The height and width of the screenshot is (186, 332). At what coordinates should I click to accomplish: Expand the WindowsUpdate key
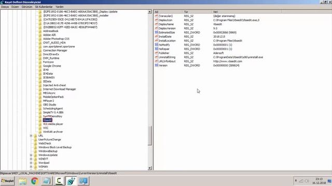point(31,155)
